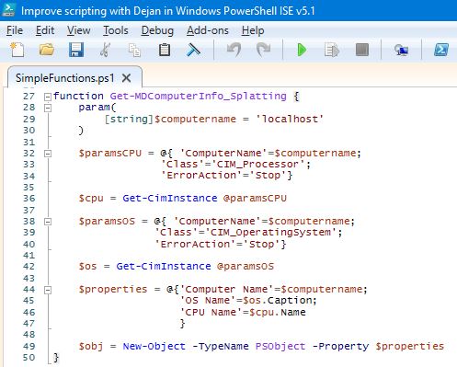Viewport: 457px width, 367px height.
Task: Collapse the function block at line 27
Action: (48, 97)
